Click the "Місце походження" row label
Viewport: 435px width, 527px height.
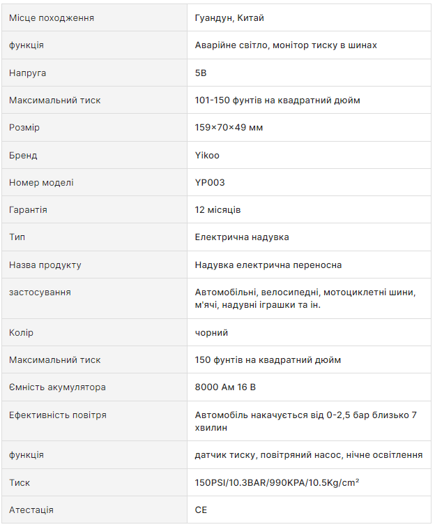click(x=52, y=17)
